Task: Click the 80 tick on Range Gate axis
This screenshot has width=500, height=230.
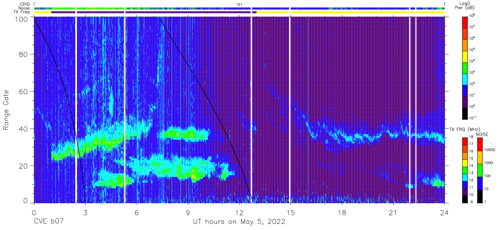Action: pyautogui.click(x=24, y=54)
